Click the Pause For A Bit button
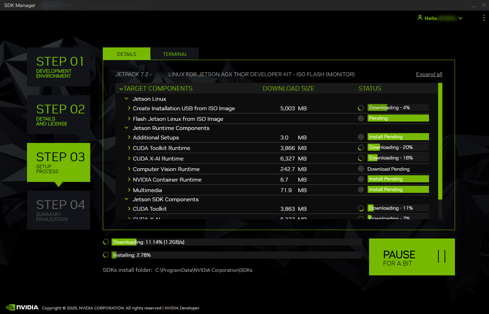489x314 pixels. [412, 257]
